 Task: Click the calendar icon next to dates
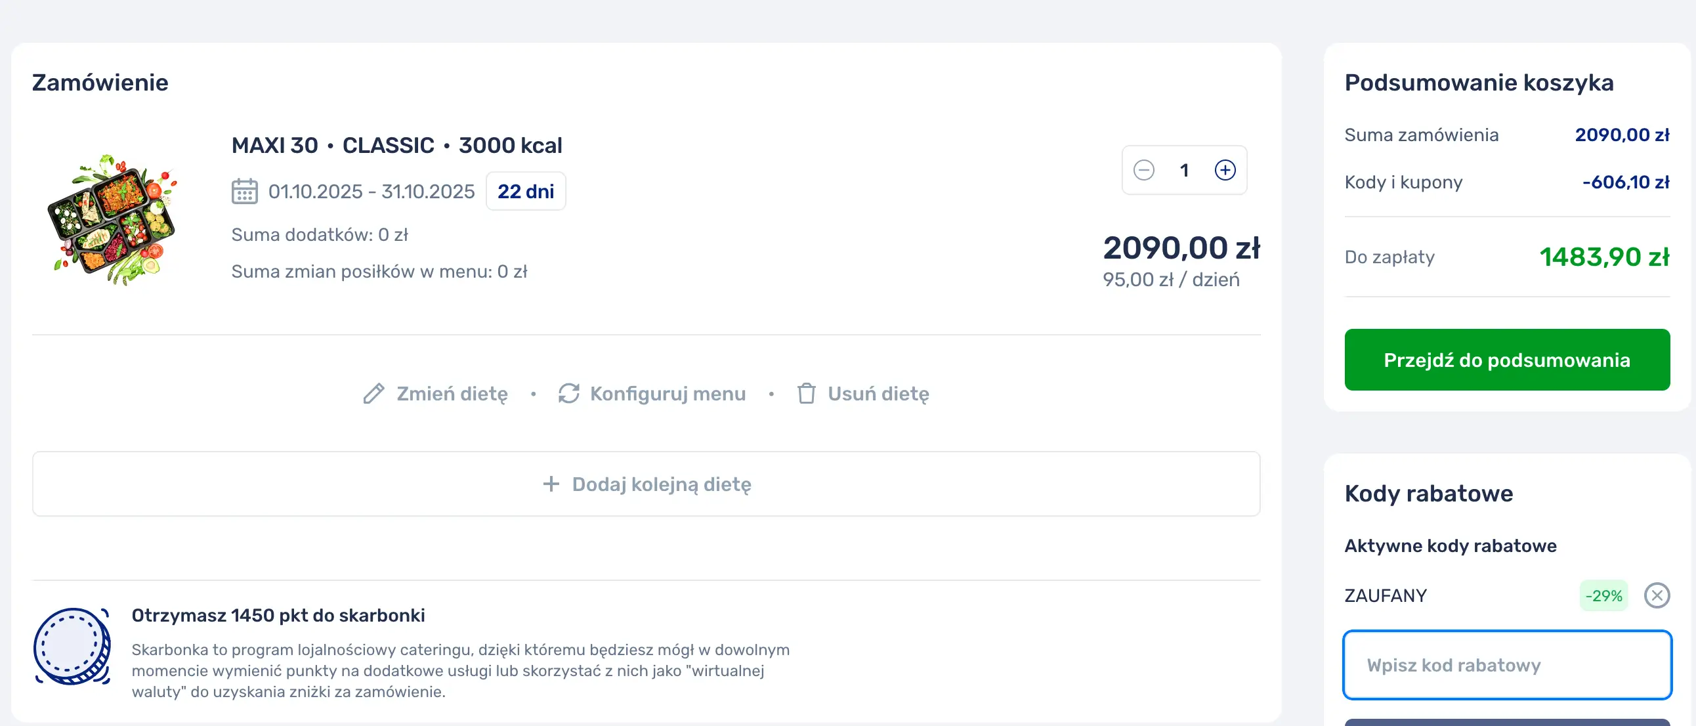pos(244,192)
